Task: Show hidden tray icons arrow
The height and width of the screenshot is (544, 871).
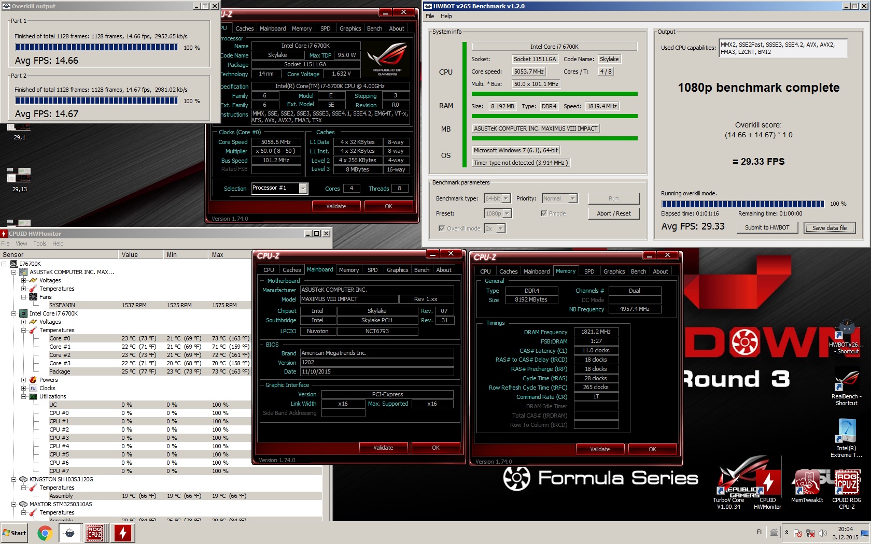Action: pyautogui.click(x=786, y=533)
